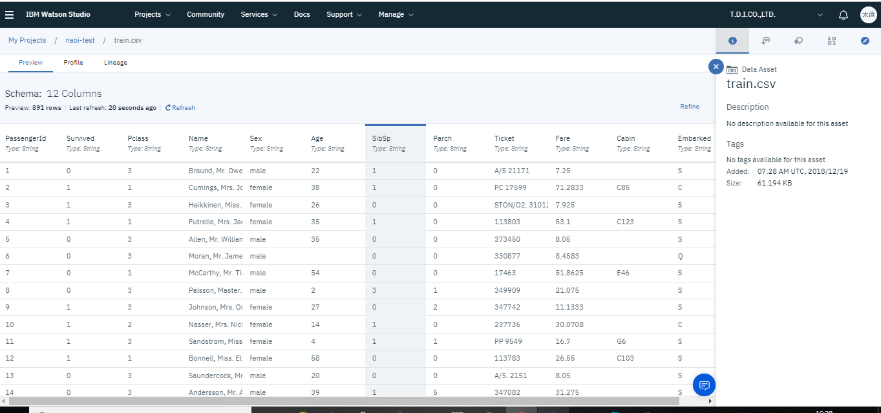This screenshot has width=881, height=413.
Task: Open the user profile avatar
Action: point(868,15)
